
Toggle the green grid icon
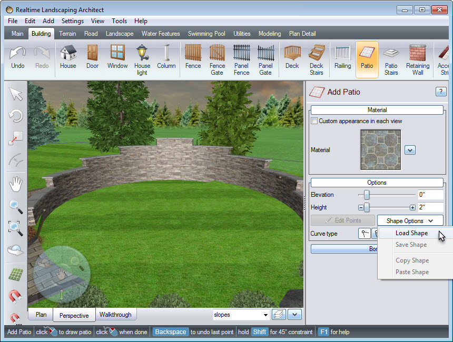point(16,274)
